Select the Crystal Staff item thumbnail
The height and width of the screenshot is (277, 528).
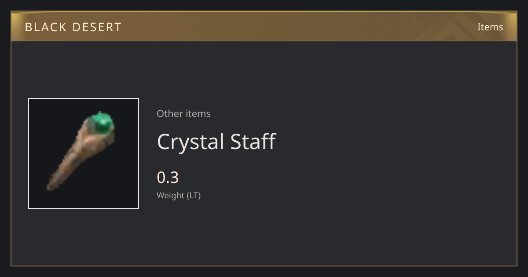84,153
